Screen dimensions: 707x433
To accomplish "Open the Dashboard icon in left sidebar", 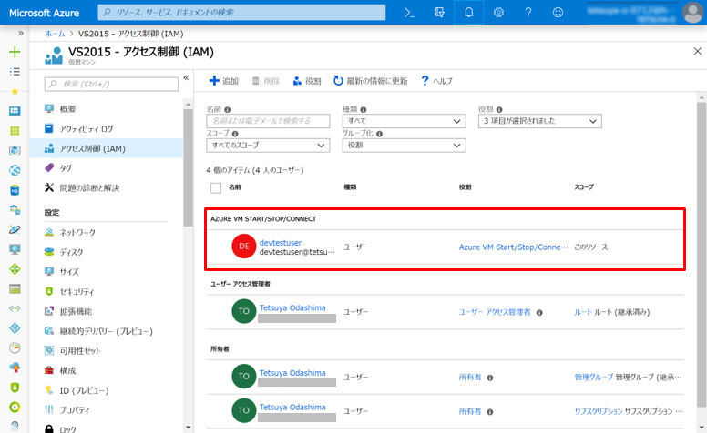I will (15, 111).
